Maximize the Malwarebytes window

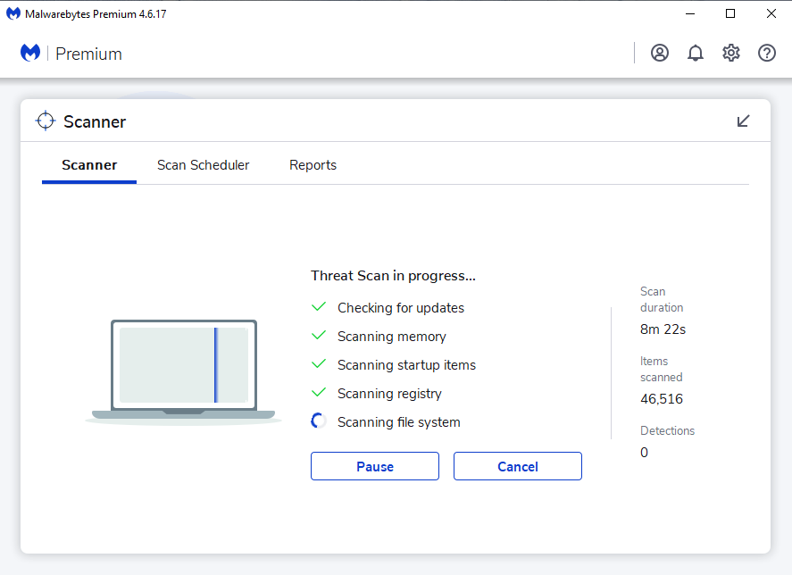click(730, 13)
